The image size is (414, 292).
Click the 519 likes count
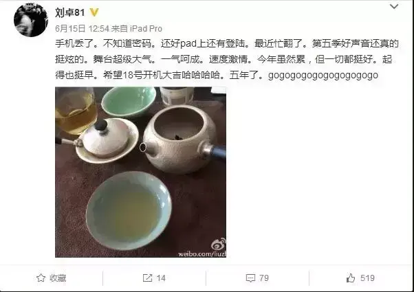click(x=367, y=278)
